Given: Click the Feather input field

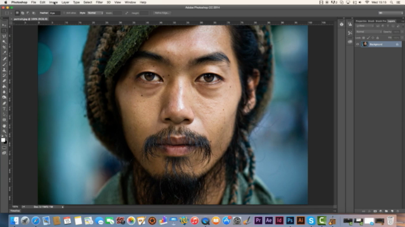Looking at the screenshot, I should coord(55,13).
